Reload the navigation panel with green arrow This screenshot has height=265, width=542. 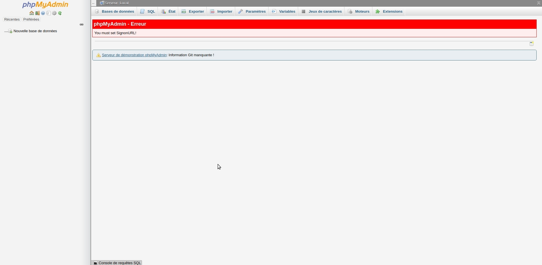(x=60, y=13)
